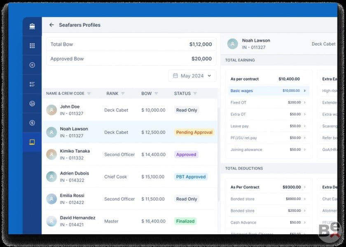This screenshot has width=346, height=247.
Task: Open the May 2024 month dropdown
Action: pyautogui.click(x=192, y=76)
